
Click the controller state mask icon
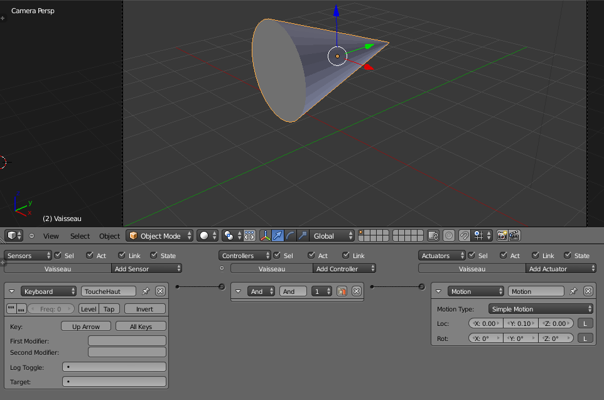coord(342,291)
